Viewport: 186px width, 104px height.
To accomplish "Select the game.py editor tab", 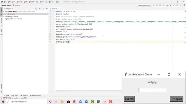I will click(x=54, y=9).
